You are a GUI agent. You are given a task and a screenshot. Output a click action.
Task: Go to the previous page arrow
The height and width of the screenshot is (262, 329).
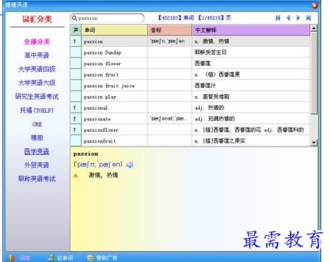tap(288, 18)
